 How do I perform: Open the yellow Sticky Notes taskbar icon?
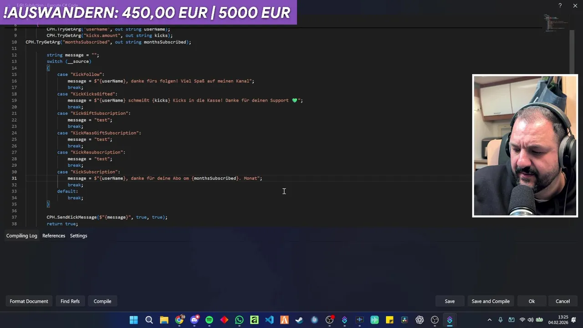(x=389, y=320)
